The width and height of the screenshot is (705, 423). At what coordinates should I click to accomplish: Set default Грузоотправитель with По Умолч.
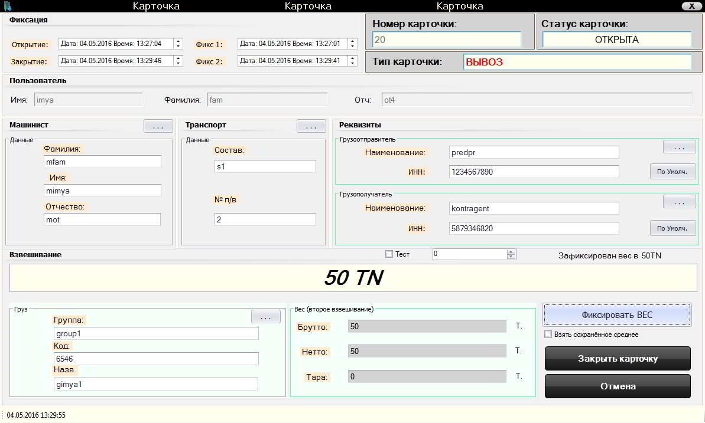pyautogui.click(x=672, y=172)
